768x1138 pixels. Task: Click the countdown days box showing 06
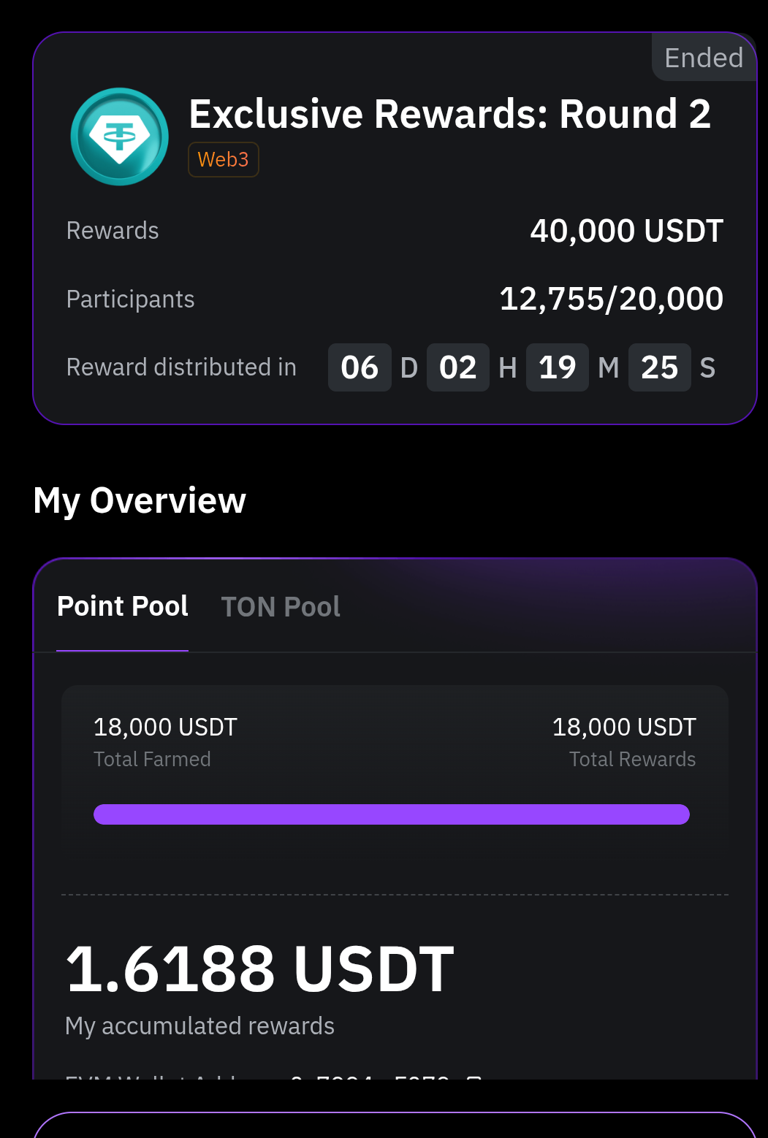click(x=360, y=367)
